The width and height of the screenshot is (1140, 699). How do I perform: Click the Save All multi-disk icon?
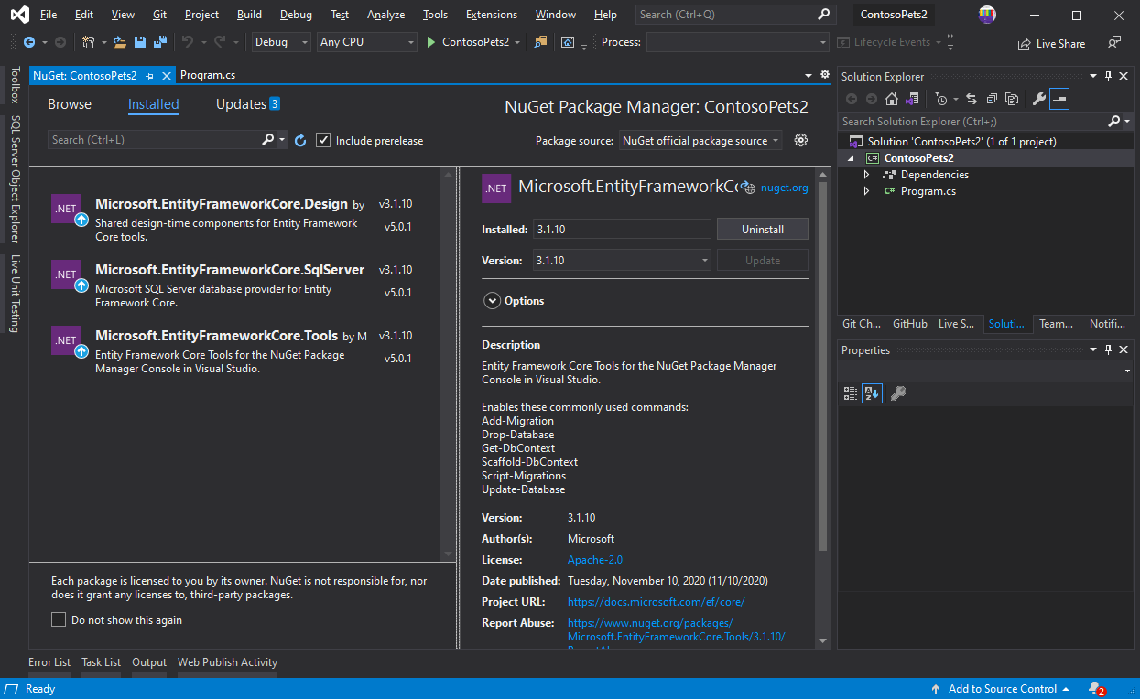(x=159, y=42)
